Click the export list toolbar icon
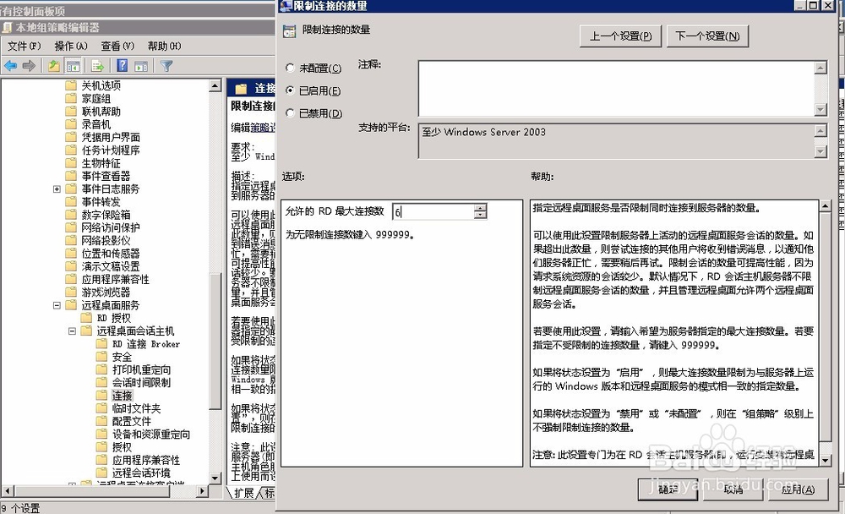845x514 pixels. click(97, 66)
